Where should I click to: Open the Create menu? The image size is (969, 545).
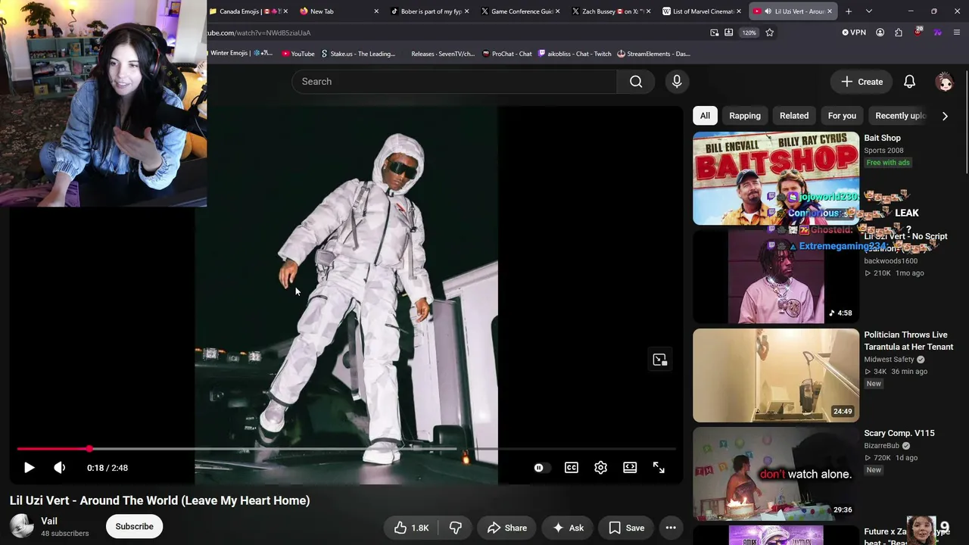click(862, 82)
